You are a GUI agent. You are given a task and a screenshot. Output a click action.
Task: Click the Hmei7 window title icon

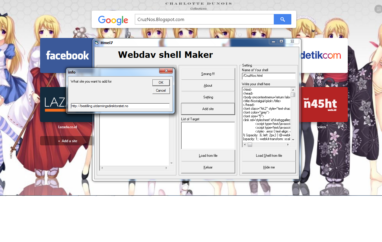(97, 43)
